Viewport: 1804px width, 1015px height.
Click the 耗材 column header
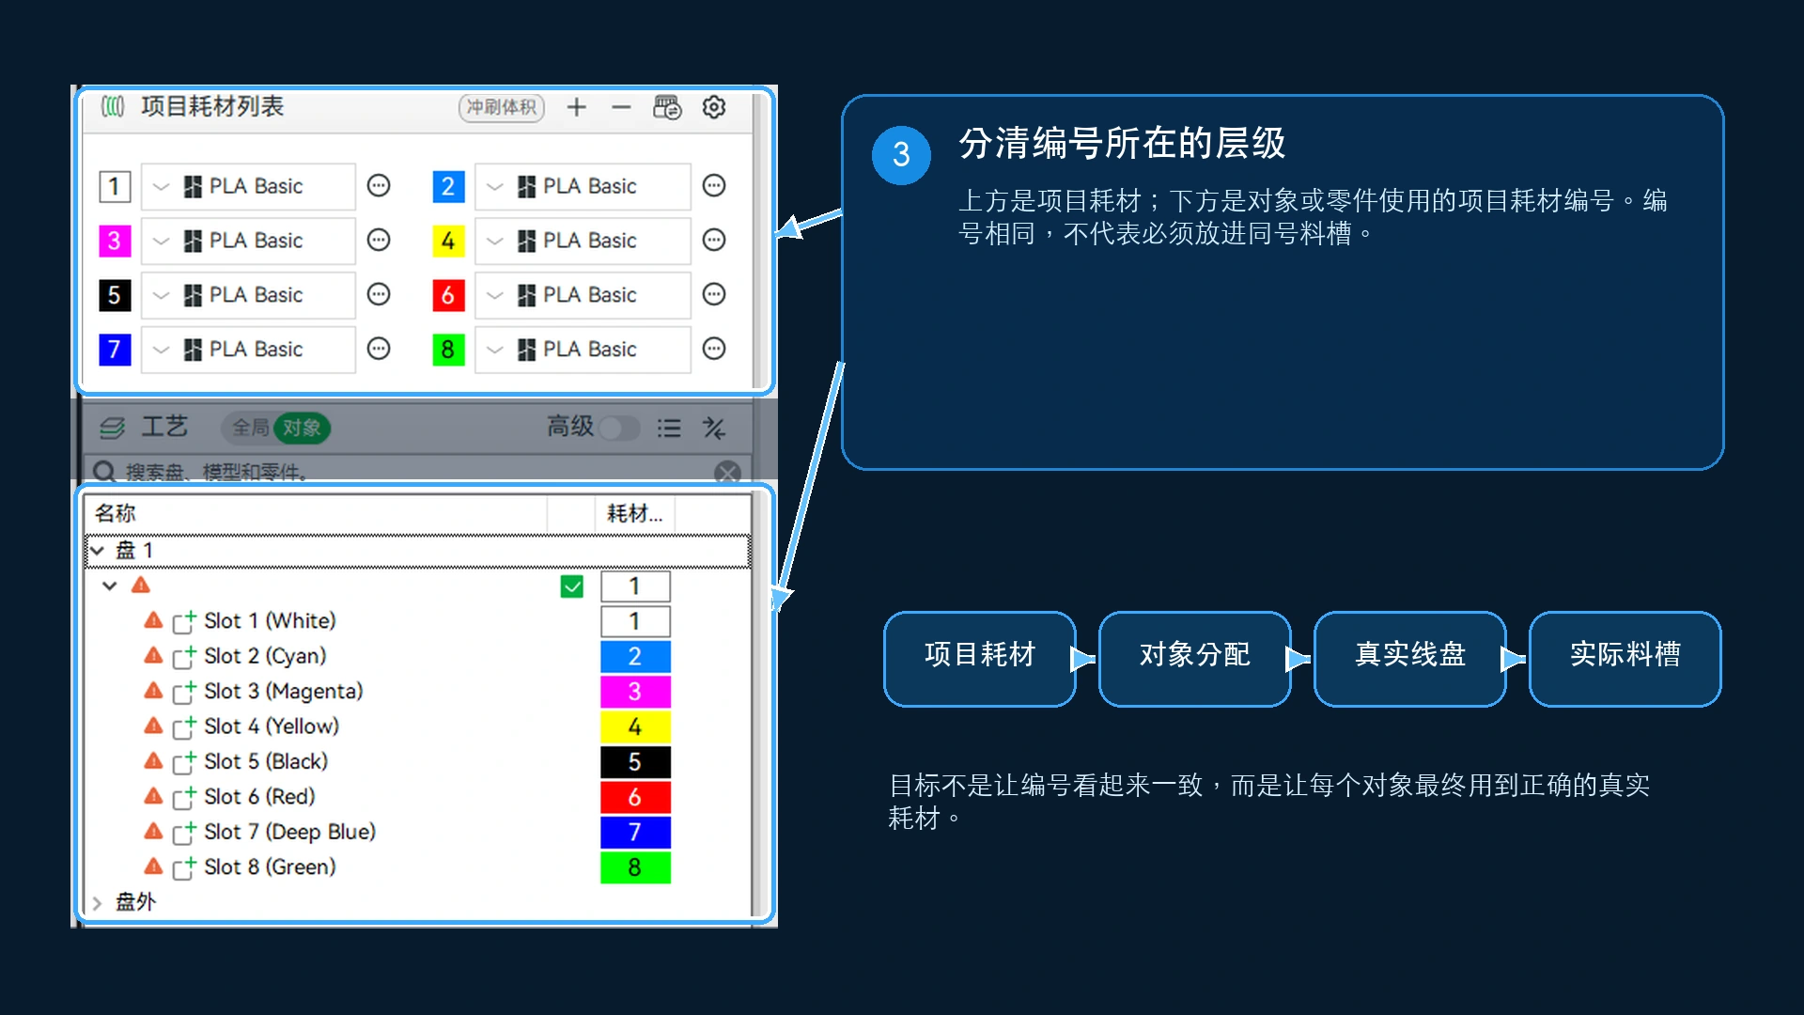[x=634, y=513]
